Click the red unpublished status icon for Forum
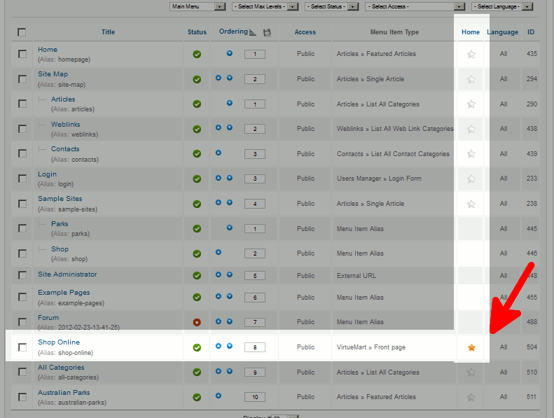The height and width of the screenshot is (418, 554). tap(197, 322)
